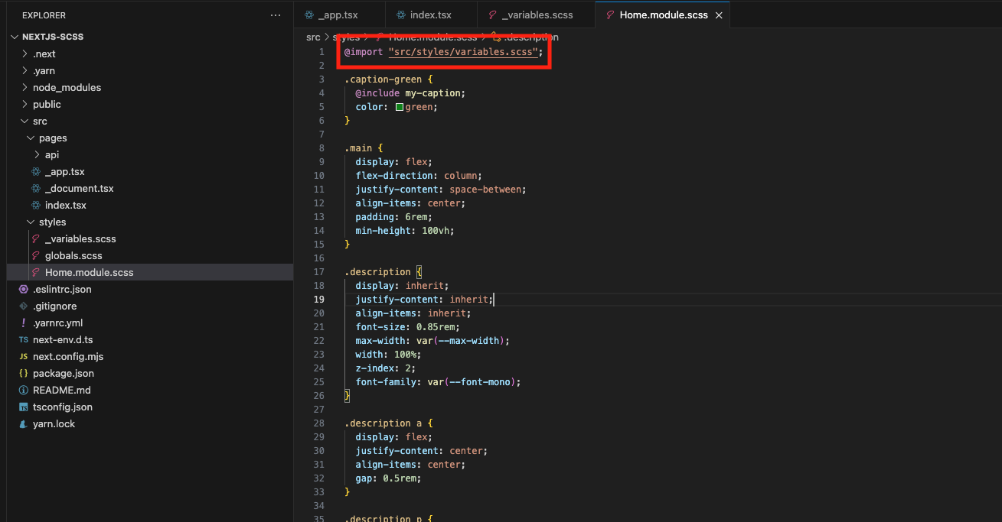Collapse the pages folder
This screenshot has height=522, width=1002.
pos(31,138)
